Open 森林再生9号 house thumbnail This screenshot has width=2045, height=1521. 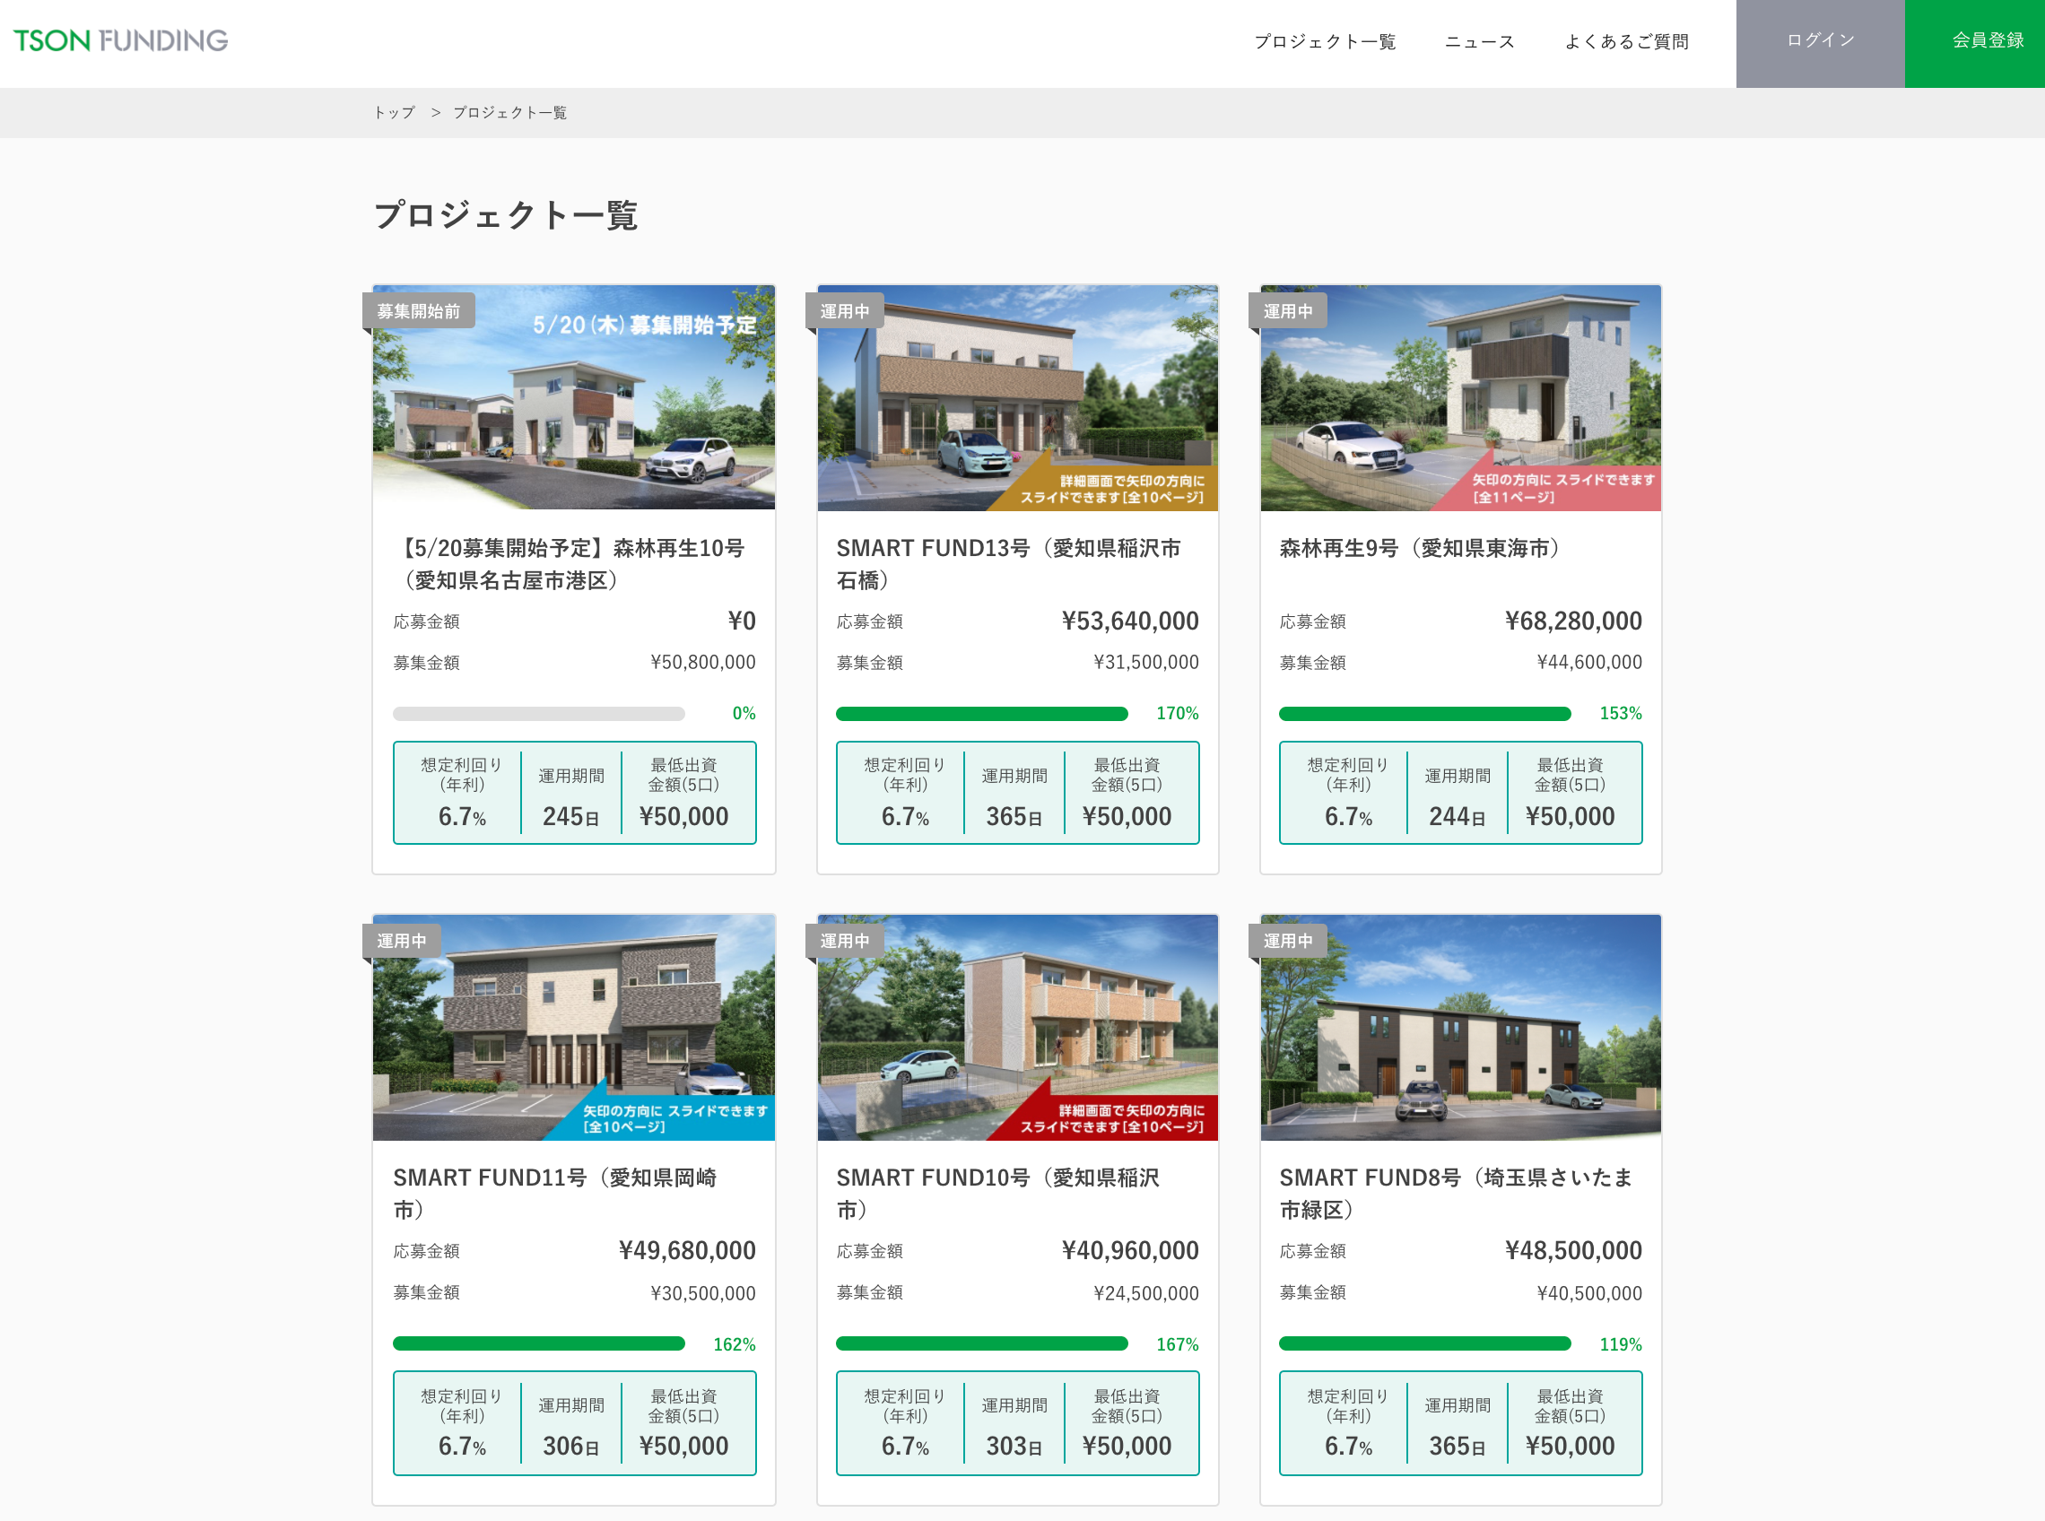[x=1459, y=398]
